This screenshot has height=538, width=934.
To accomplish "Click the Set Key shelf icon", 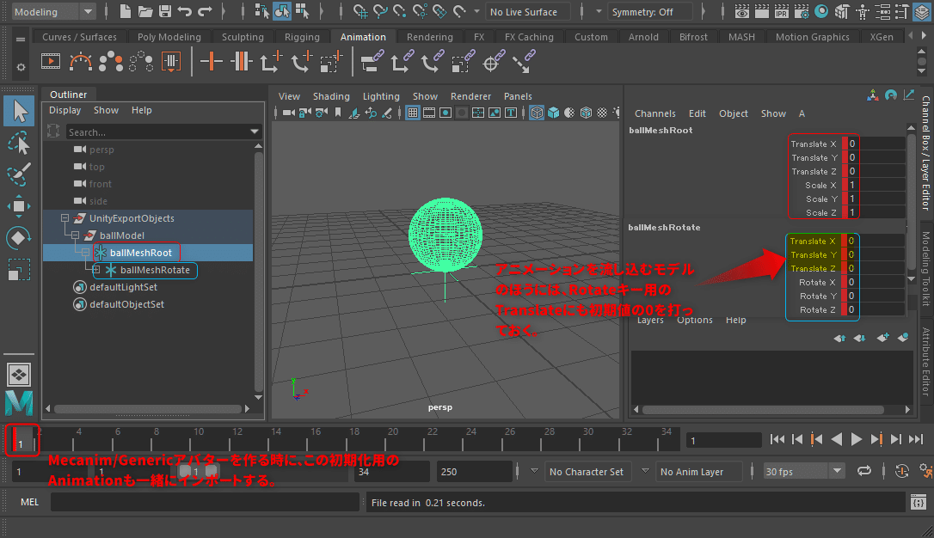I will pyautogui.click(x=211, y=61).
